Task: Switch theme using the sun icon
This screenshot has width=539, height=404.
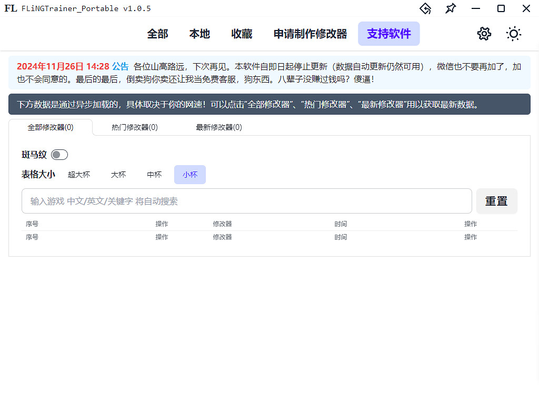Action: tap(513, 33)
